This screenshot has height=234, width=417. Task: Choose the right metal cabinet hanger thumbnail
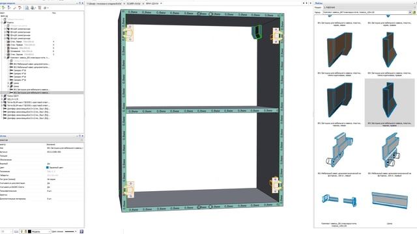(x=390, y=150)
